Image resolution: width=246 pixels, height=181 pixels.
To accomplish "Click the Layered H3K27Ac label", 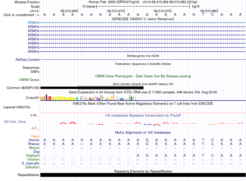I will coord(17,107).
